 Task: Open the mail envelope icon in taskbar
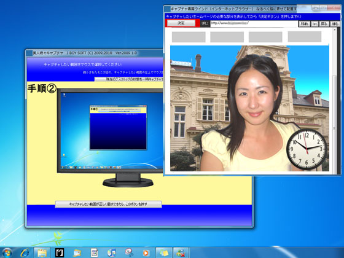pos(77,252)
